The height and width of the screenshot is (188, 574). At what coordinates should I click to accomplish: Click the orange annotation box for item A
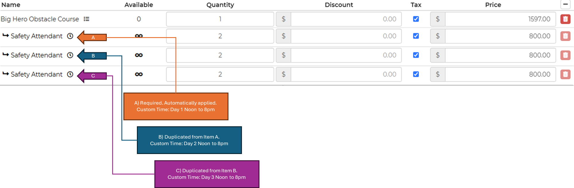point(176,106)
